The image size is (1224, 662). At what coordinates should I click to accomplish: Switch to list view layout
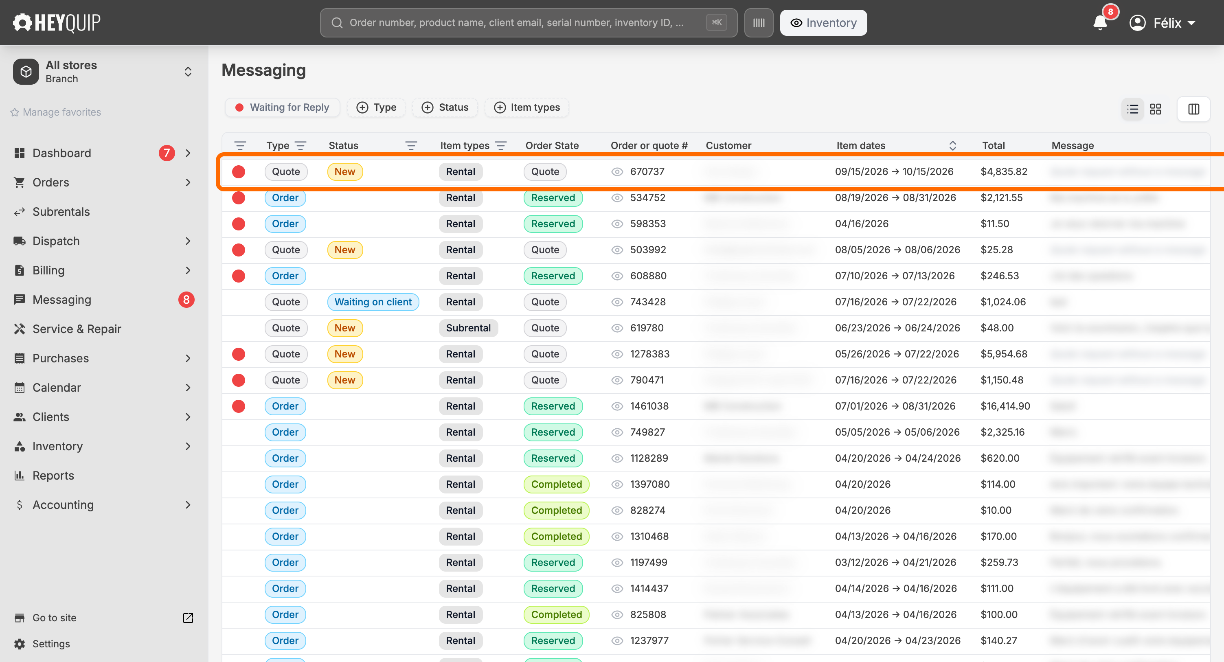coord(1132,109)
